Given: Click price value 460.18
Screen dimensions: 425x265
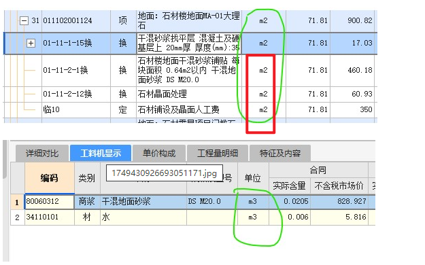Looking at the screenshot, I should (x=360, y=70).
